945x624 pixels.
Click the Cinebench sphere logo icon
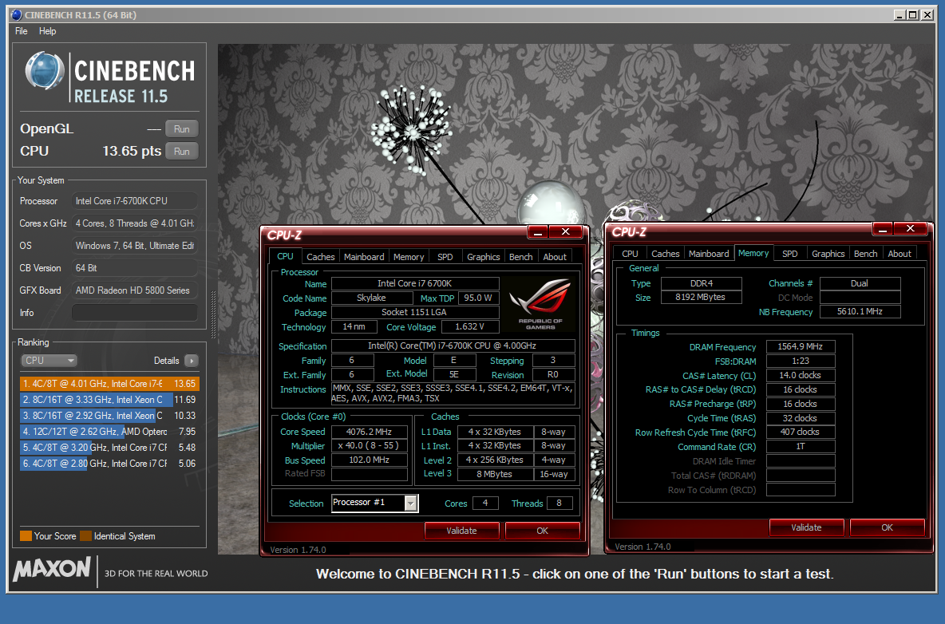pos(45,71)
